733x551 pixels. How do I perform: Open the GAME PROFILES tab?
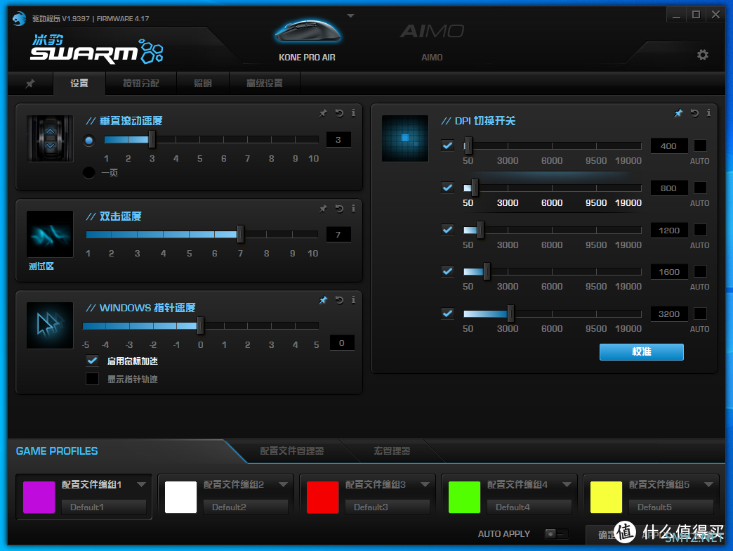pyautogui.click(x=57, y=451)
